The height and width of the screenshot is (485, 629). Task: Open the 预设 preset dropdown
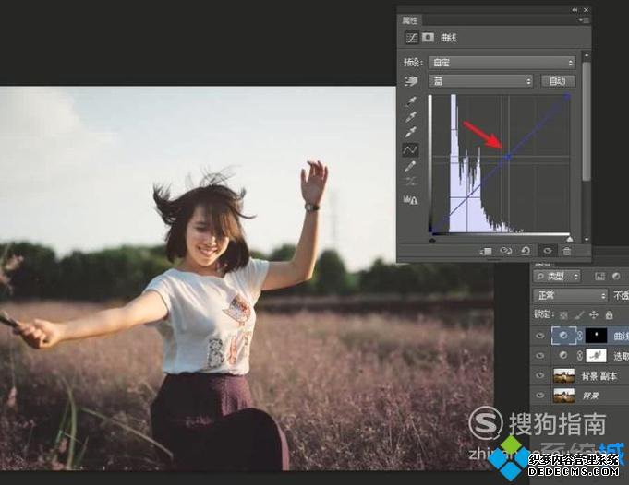(502, 63)
